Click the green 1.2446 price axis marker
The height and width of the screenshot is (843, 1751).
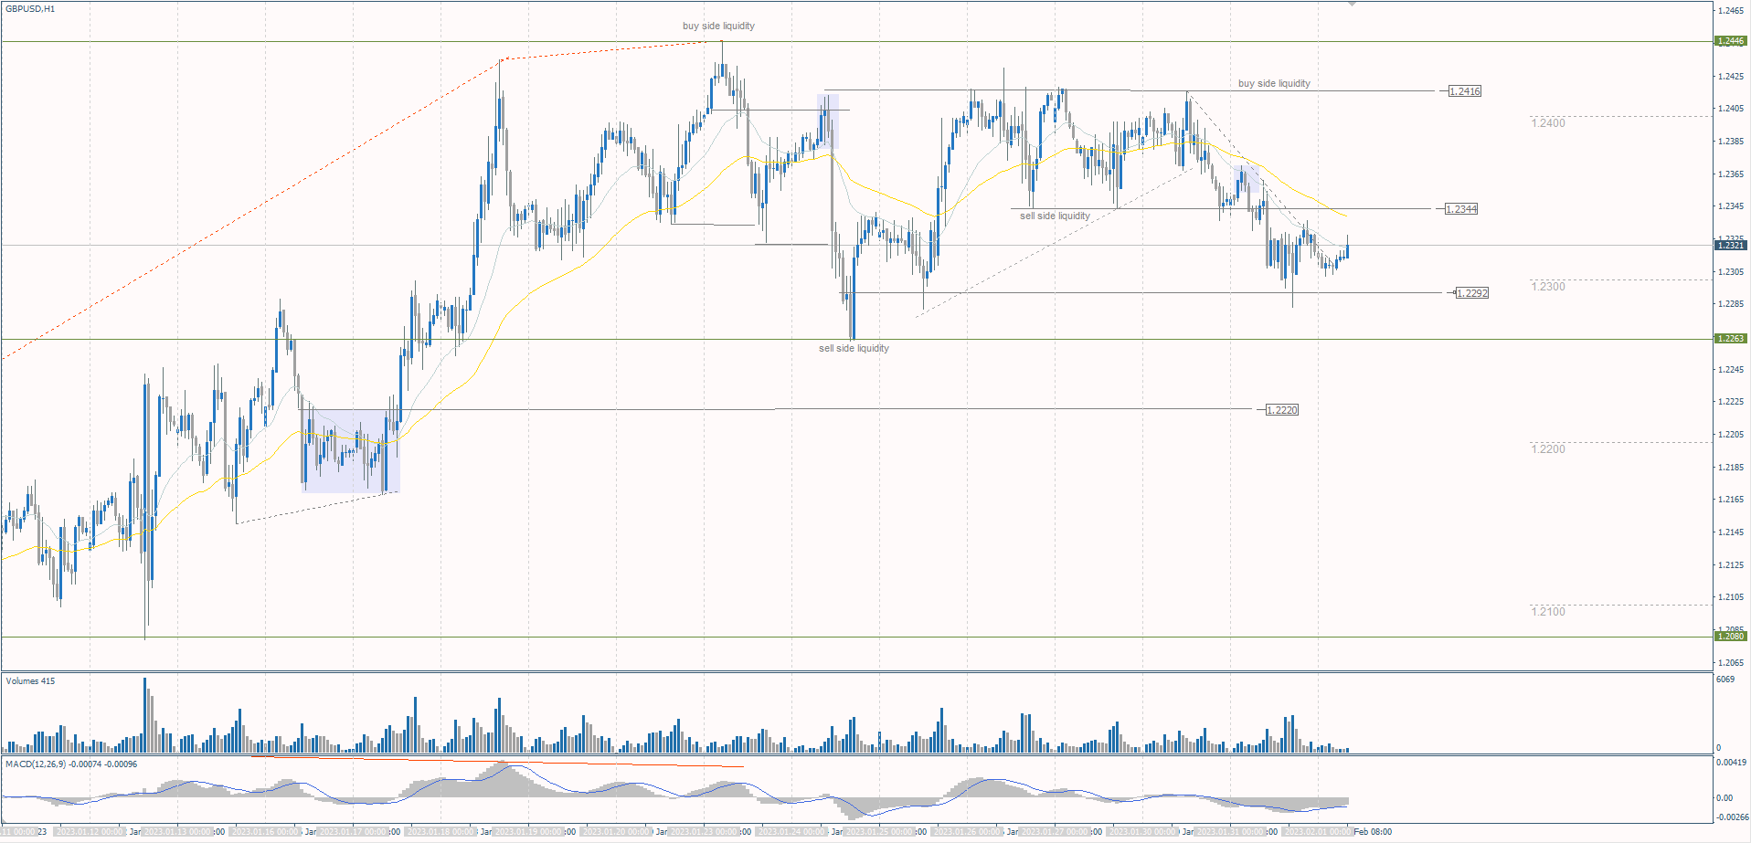tap(1731, 41)
